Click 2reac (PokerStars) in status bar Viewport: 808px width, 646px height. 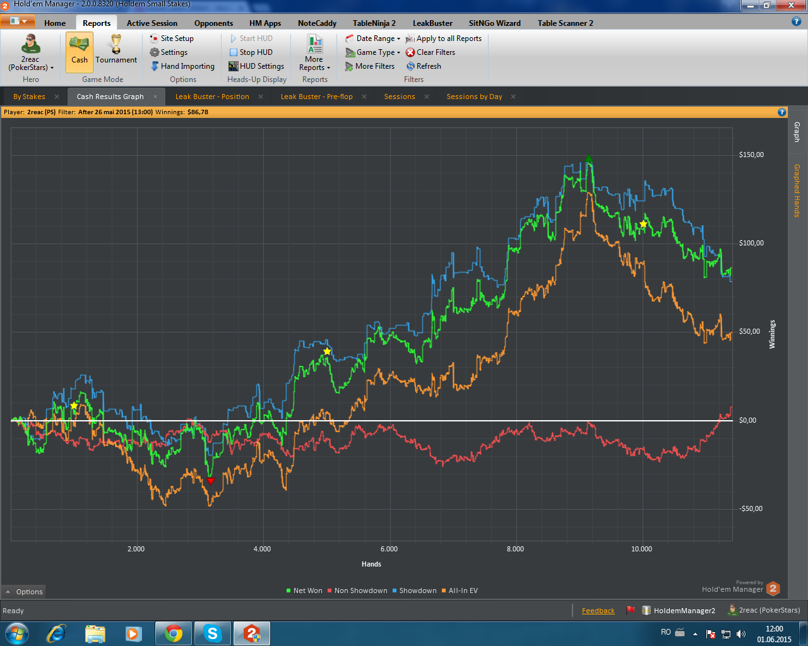pos(764,610)
